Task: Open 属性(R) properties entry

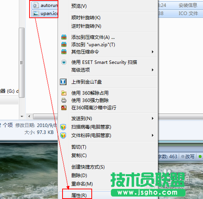Action: coord(79,195)
